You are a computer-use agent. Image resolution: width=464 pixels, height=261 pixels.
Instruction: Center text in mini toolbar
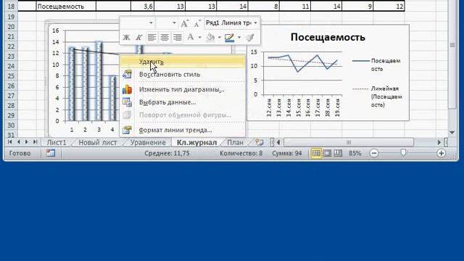pos(165,38)
